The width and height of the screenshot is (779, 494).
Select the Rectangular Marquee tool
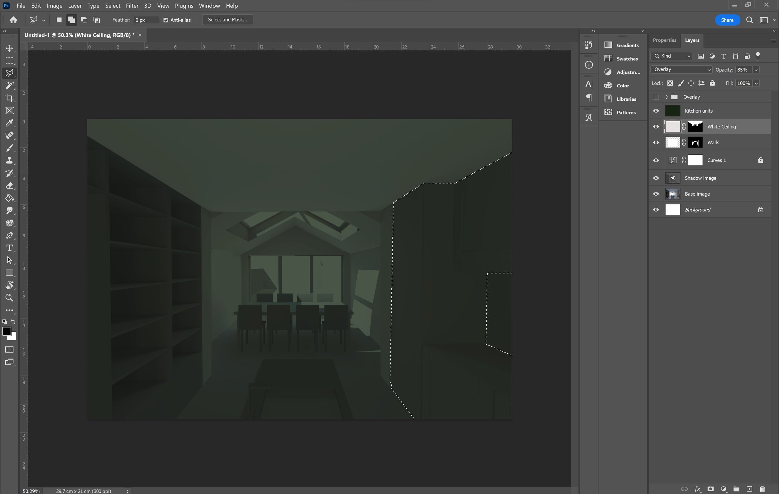coord(9,61)
